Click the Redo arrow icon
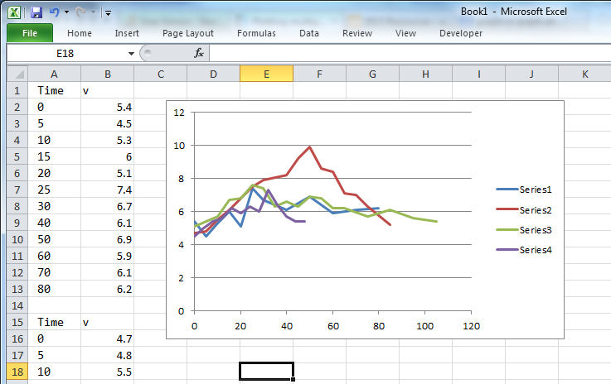The image size is (611, 384). 81,12
